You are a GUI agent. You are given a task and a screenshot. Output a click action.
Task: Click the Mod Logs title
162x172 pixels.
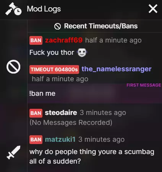point(44,9)
